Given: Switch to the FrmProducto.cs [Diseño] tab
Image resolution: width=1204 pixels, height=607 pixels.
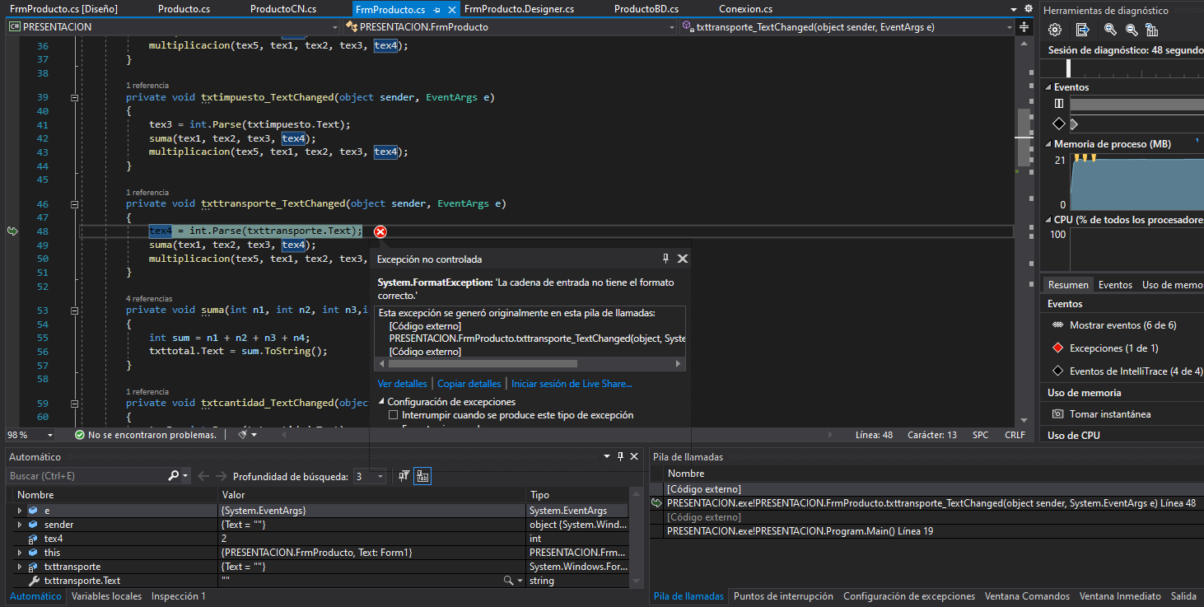Looking at the screenshot, I should tap(64, 9).
